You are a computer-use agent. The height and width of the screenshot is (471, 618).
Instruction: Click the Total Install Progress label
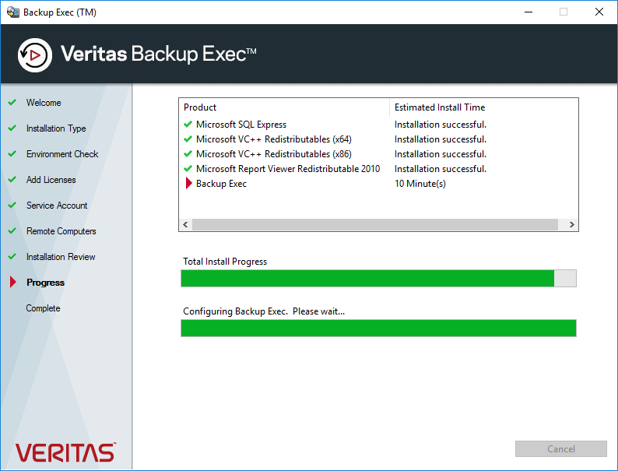click(225, 262)
